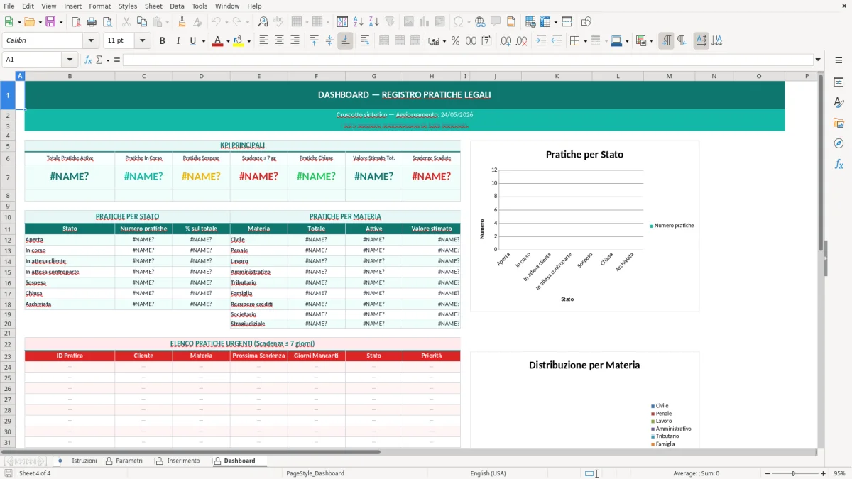852x479 pixels.
Task: Toggle Print Preview icon
Action: (107, 22)
